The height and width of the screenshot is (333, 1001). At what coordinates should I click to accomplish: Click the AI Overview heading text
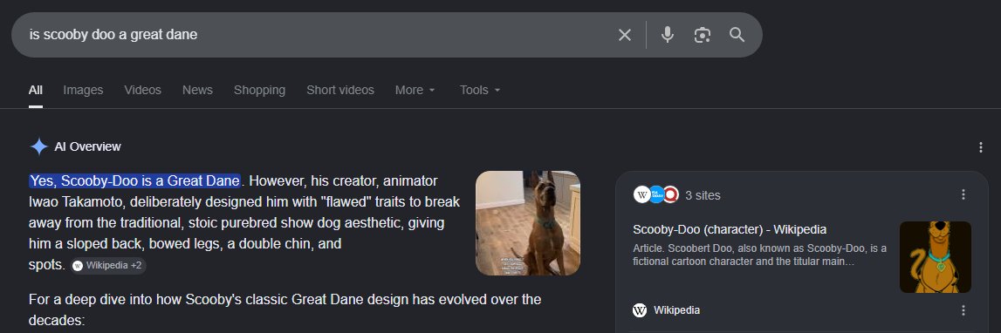tap(87, 146)
